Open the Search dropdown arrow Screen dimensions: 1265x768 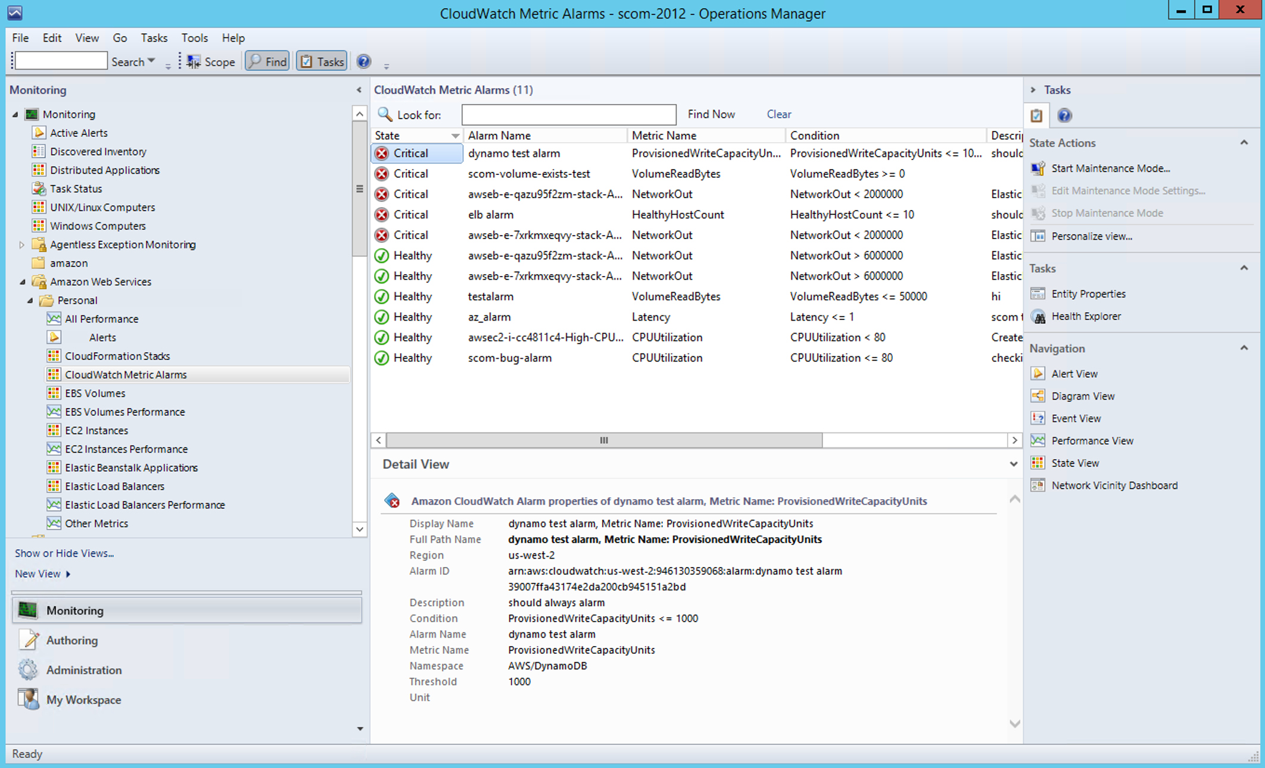[151, 61]
